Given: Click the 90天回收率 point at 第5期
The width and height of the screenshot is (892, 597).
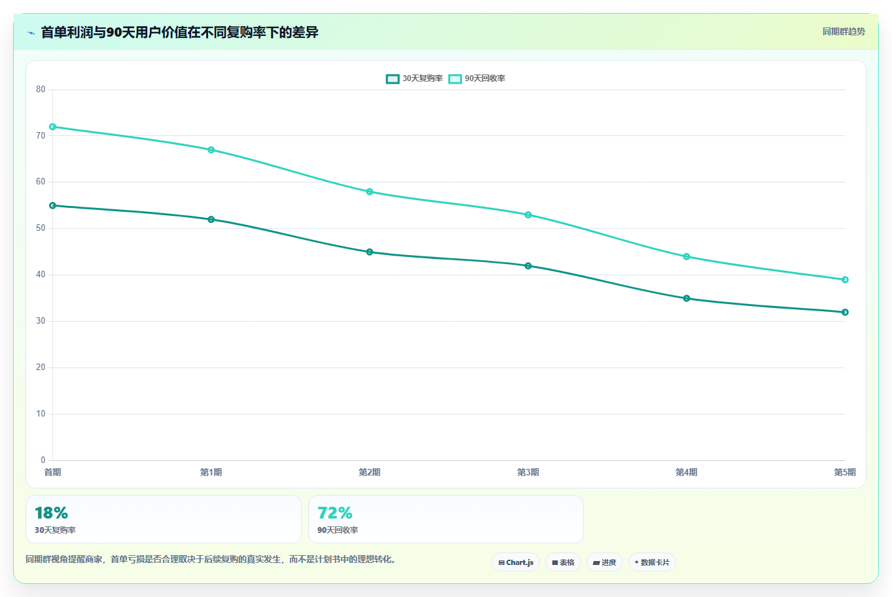Looking at the screenshot, I should [845, 280].
